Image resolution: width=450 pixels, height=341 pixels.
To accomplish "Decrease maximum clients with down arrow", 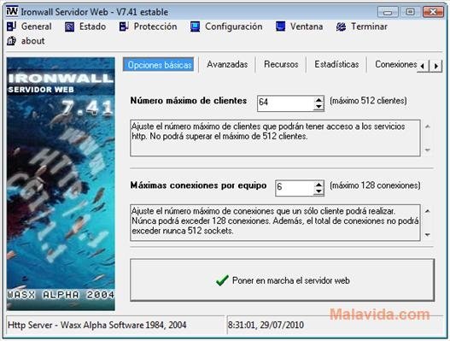I will point(319,107).
